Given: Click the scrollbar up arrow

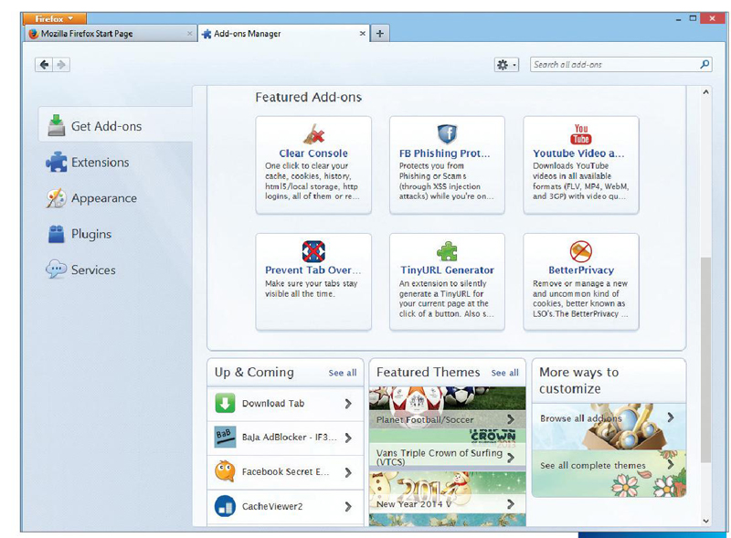Looking at the screenshot, I should [x=705, y=92].
